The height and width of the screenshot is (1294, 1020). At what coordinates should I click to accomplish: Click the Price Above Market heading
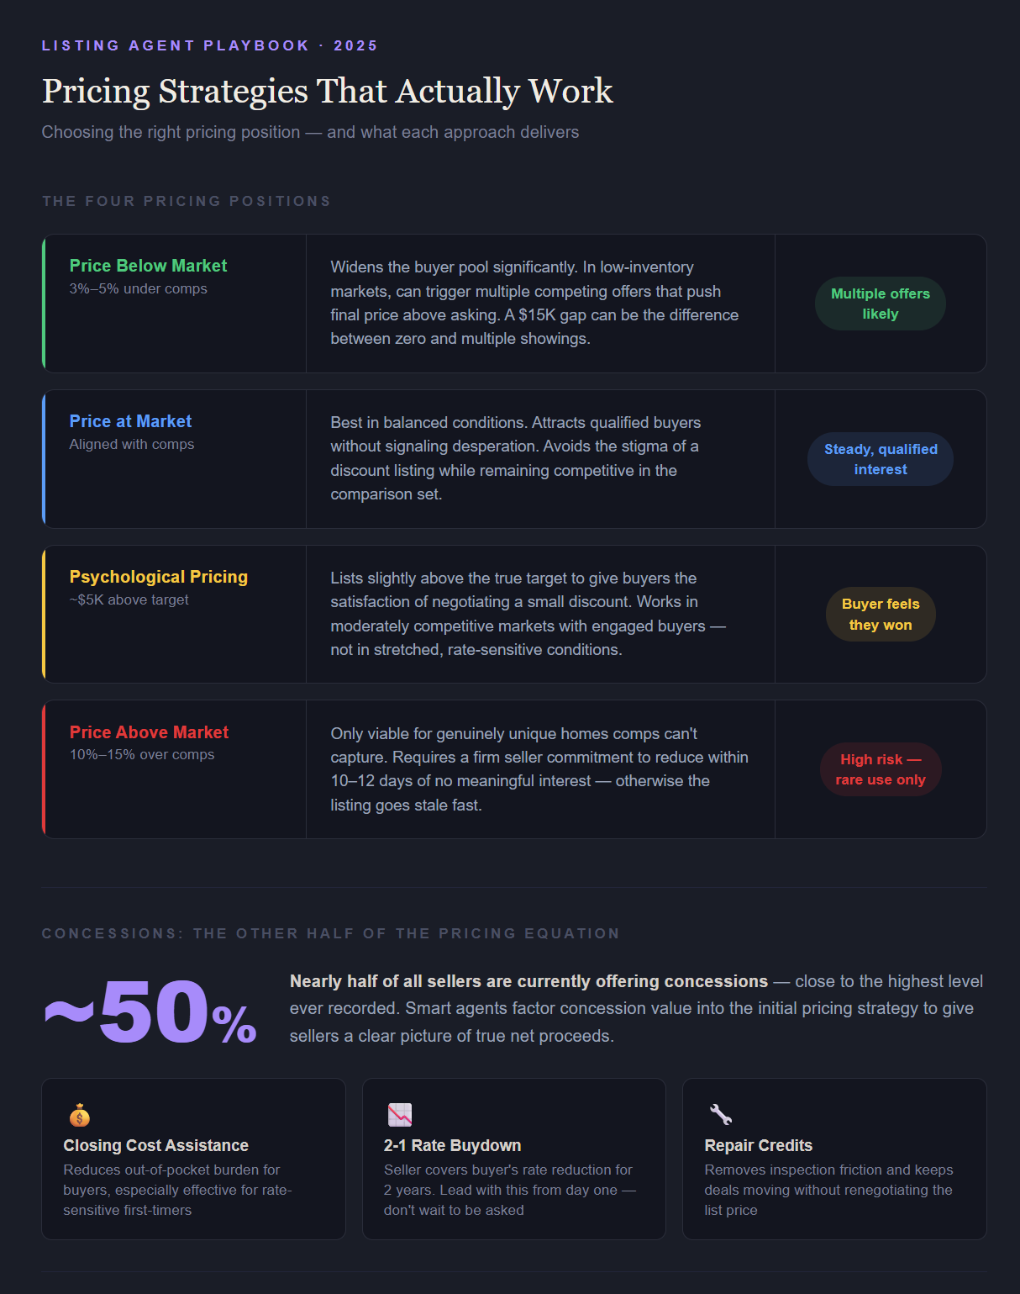point(149,732)
